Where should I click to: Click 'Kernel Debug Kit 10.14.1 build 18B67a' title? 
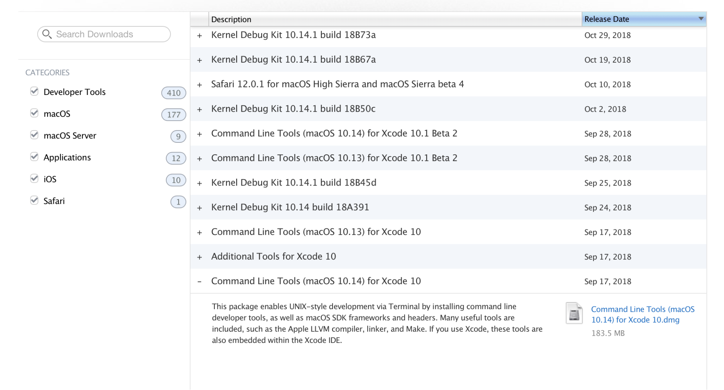point(293,59)
